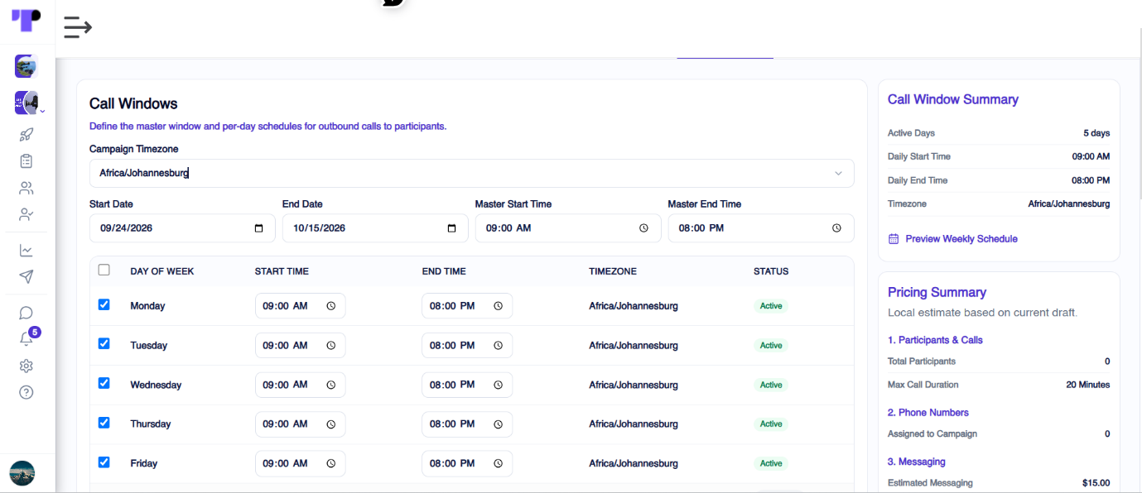Viewport: 1142px width, 493px height.
Task: Open the Campaign Timezone dropdown
Action: [x=471, y=173]
